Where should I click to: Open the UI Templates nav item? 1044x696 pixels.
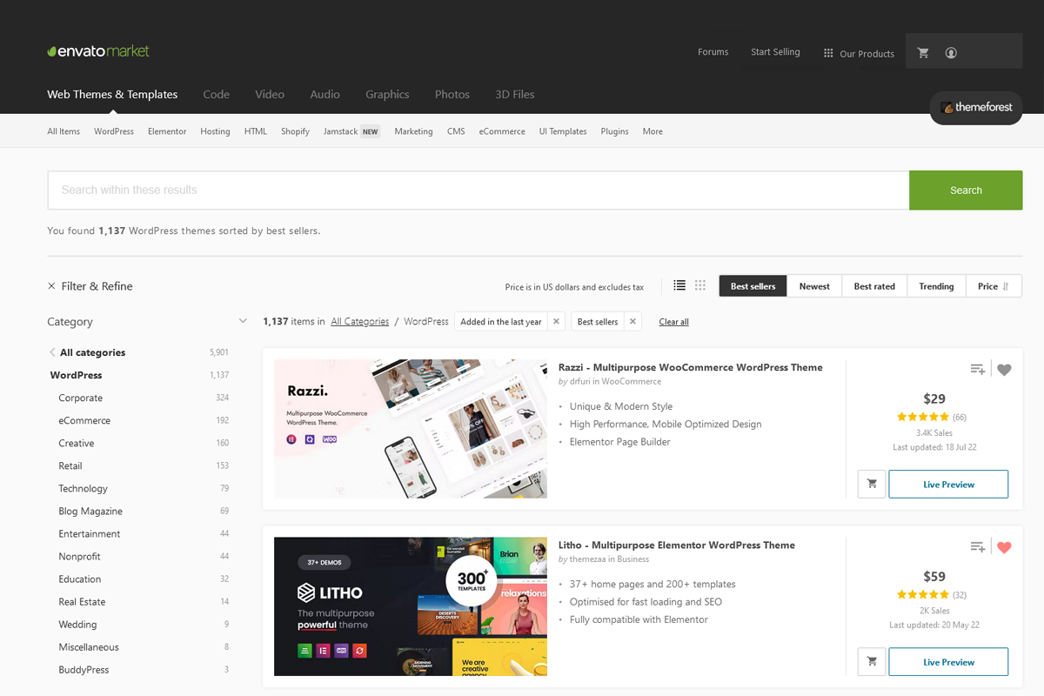[563, 131]
